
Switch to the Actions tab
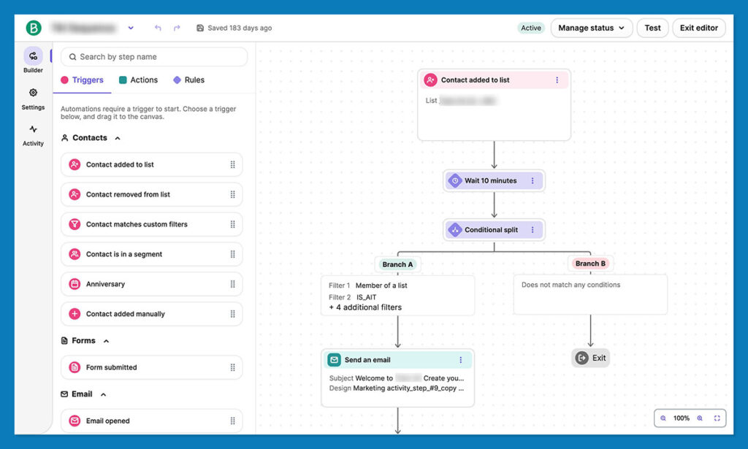point(139,80)
